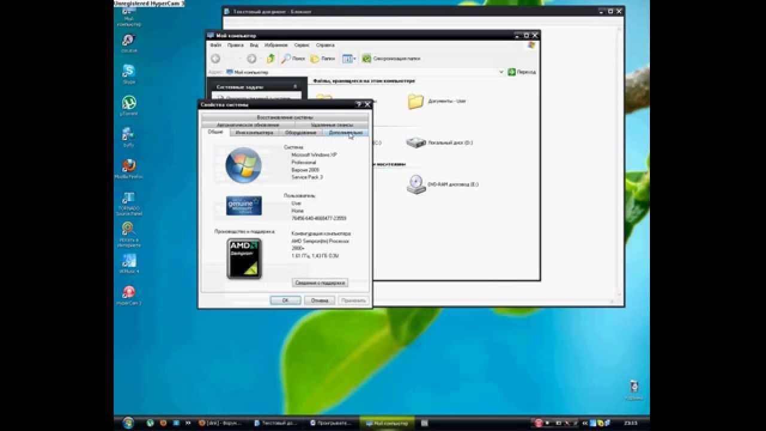766x431 pixels.
Task: Click the folder synchronization toolbar button
Action: coord(391,59)
